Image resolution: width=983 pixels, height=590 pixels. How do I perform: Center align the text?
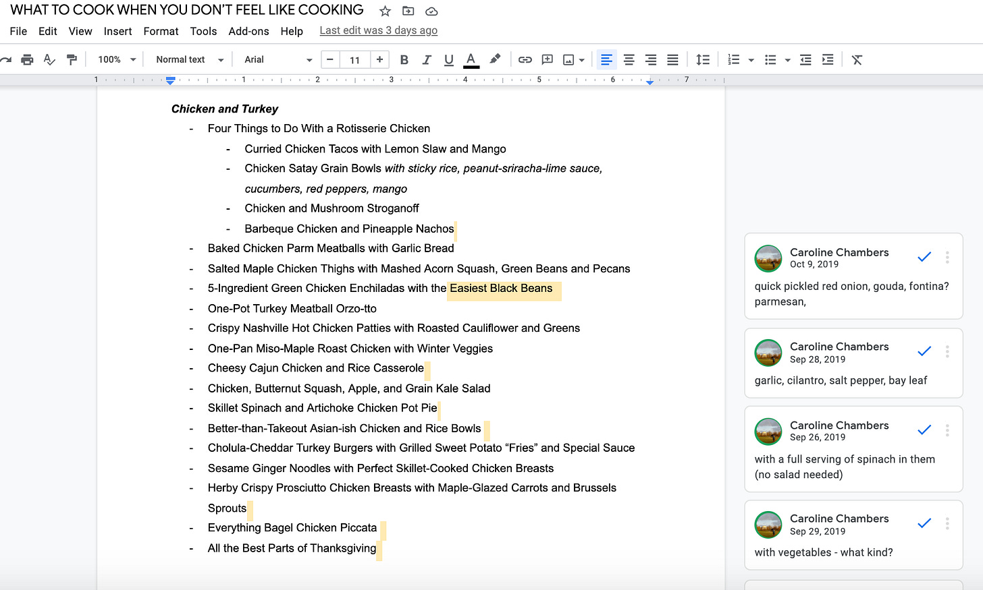[x=629, y=59]
